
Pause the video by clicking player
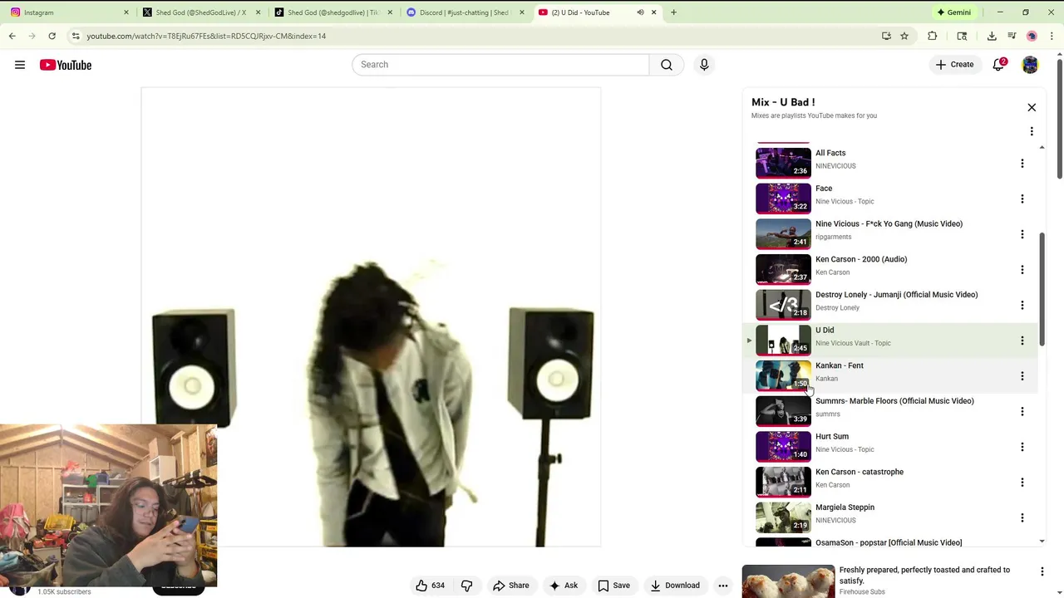[371, 316]
